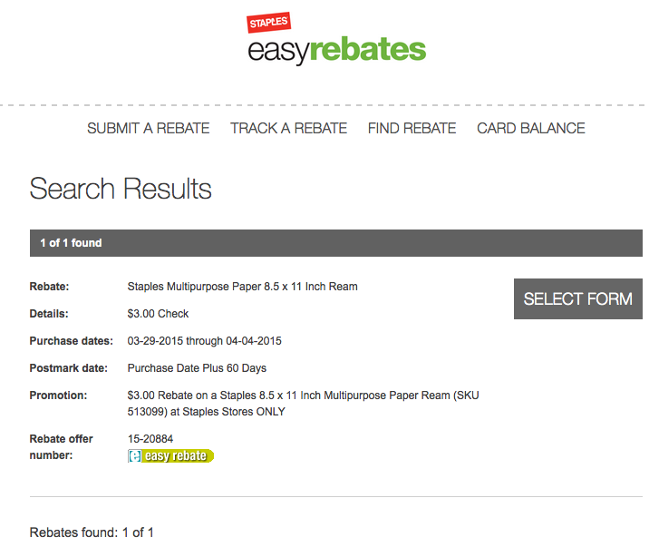Click the "Rebate offer number:" field label
Image resolution: width=649 pixels, height=547 pixels.
pos(61,447)
